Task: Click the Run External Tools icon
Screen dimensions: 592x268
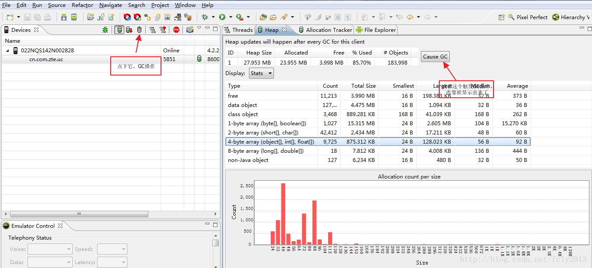Action: click(x=239, y=17)
